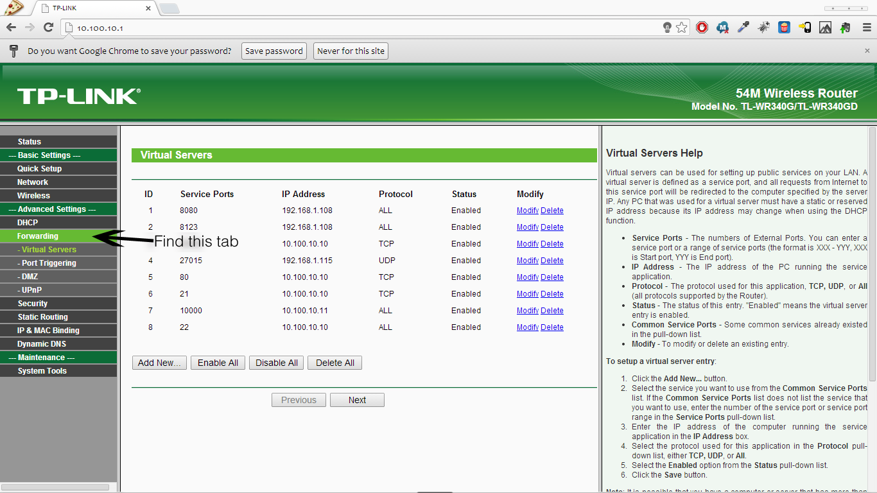Click Save password button
Image resolution: width=877 pixels, height=493 pixels.
[x=274, y=51]
